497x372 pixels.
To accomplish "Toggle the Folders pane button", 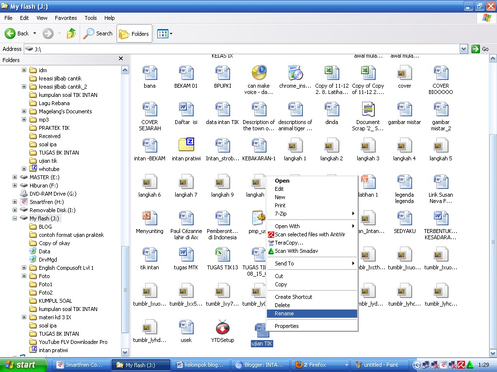I will tap(134, 33).
